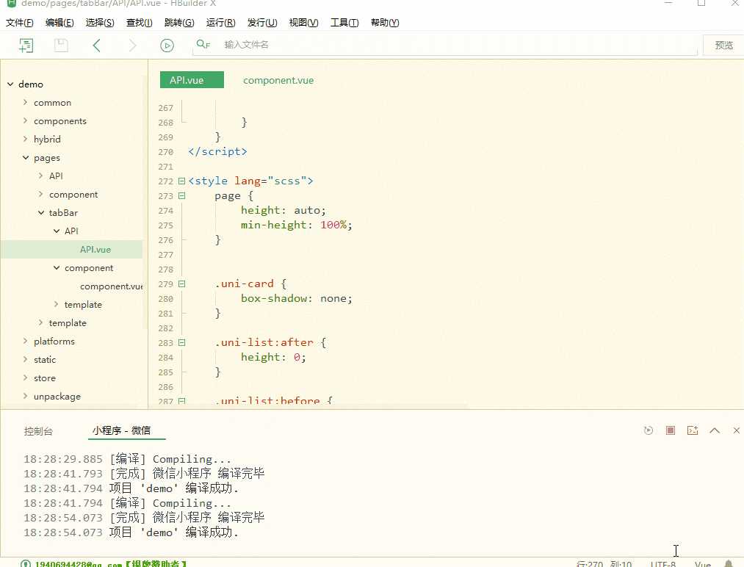This screenshot has height=567, width=744.
Task: Open the 预览 preview button
Action: point(723,45)
